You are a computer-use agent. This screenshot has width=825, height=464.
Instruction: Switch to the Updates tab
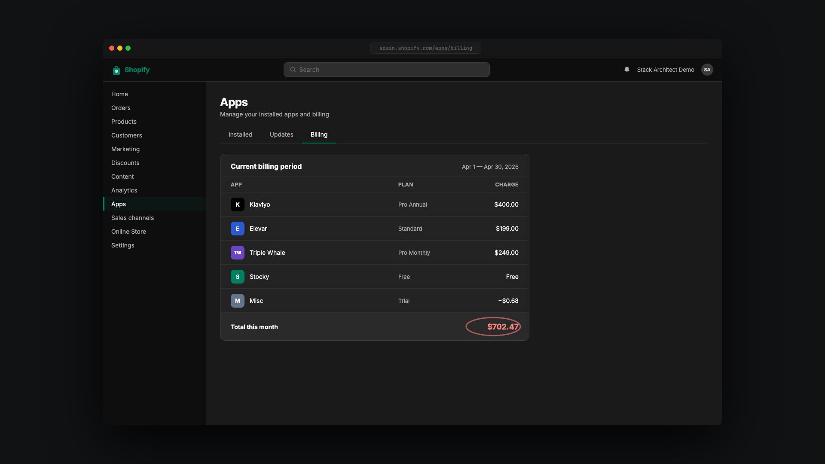[281, 134]
